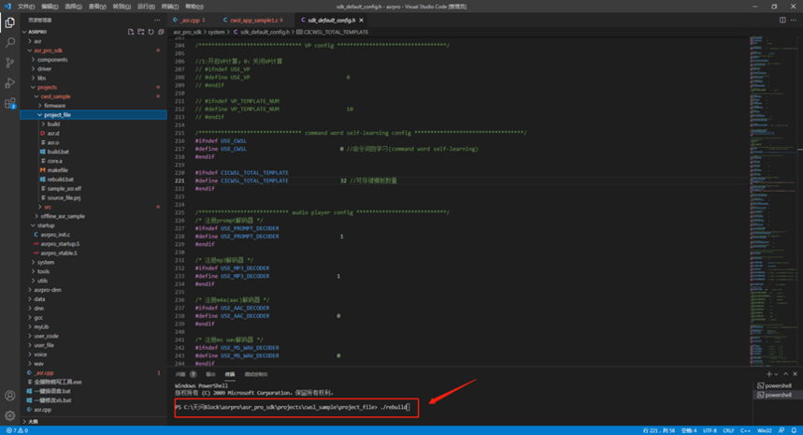Open the terminal launch profile dropdown arrow
Viewport: 803px width, 435px height.
click(775, 374)
